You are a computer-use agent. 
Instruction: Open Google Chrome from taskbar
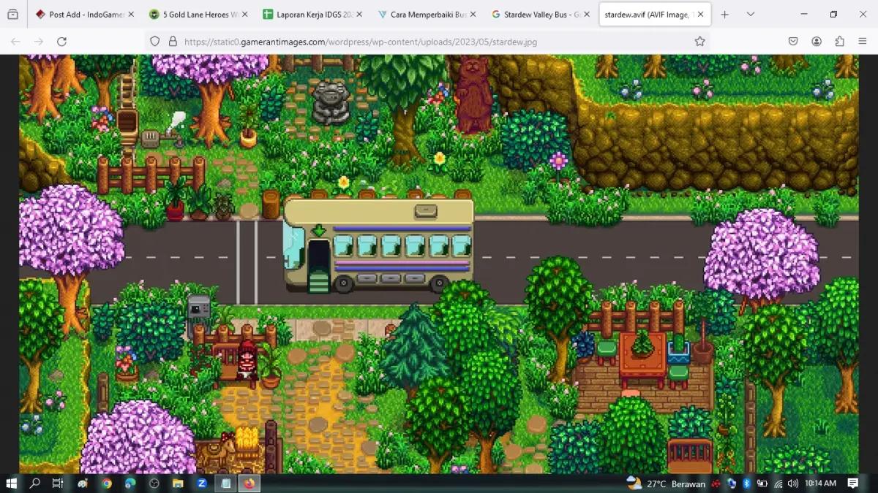107,484
